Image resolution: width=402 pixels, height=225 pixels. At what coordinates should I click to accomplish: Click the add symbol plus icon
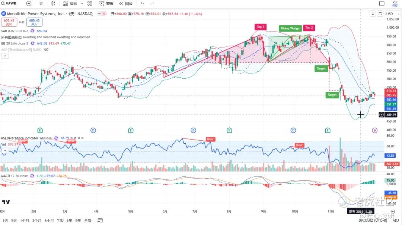(29, 3)
